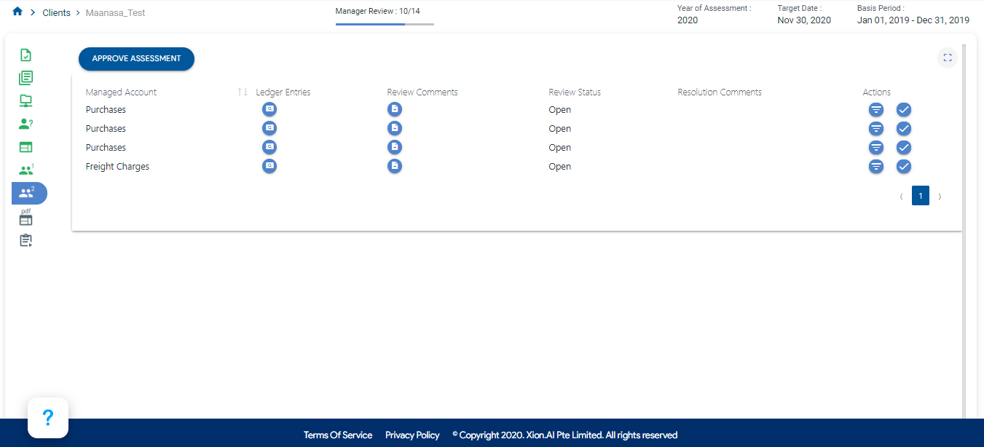Expand the table to fullscreen
The image size is (984, 447).
(948, 58)
